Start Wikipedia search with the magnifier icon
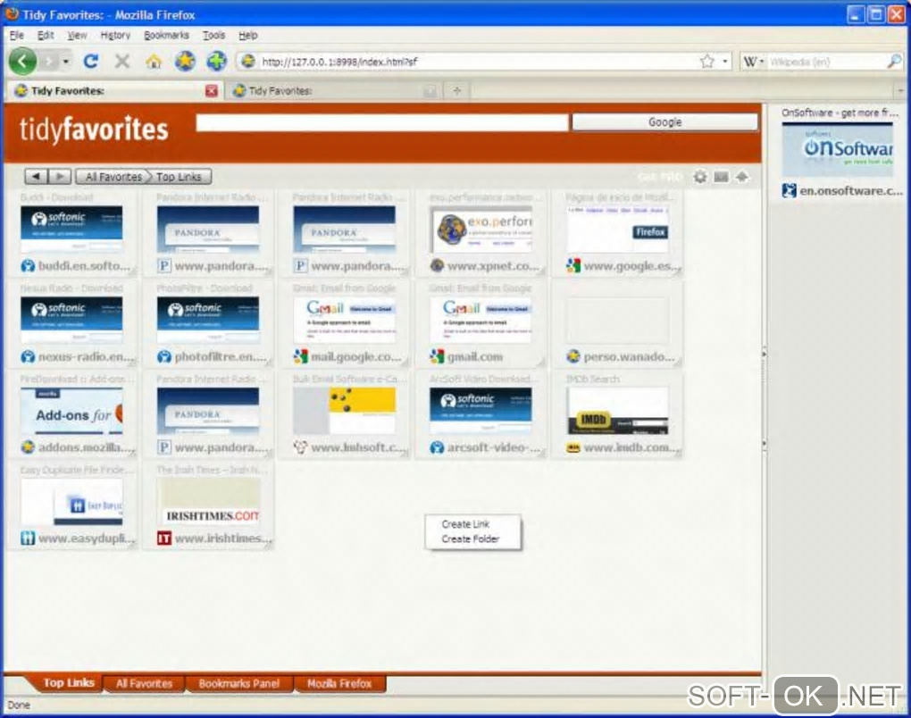The width and height of the screenshot is (911, 718). point(895,61)
